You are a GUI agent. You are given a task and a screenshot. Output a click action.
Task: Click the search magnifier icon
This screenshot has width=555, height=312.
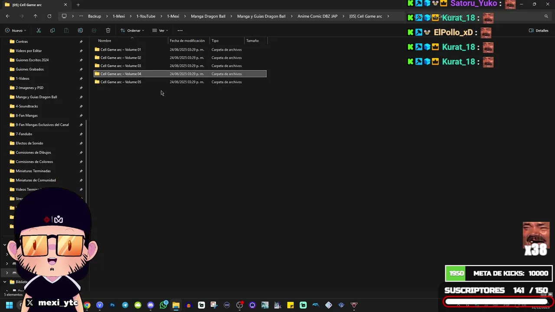[546, 16]
